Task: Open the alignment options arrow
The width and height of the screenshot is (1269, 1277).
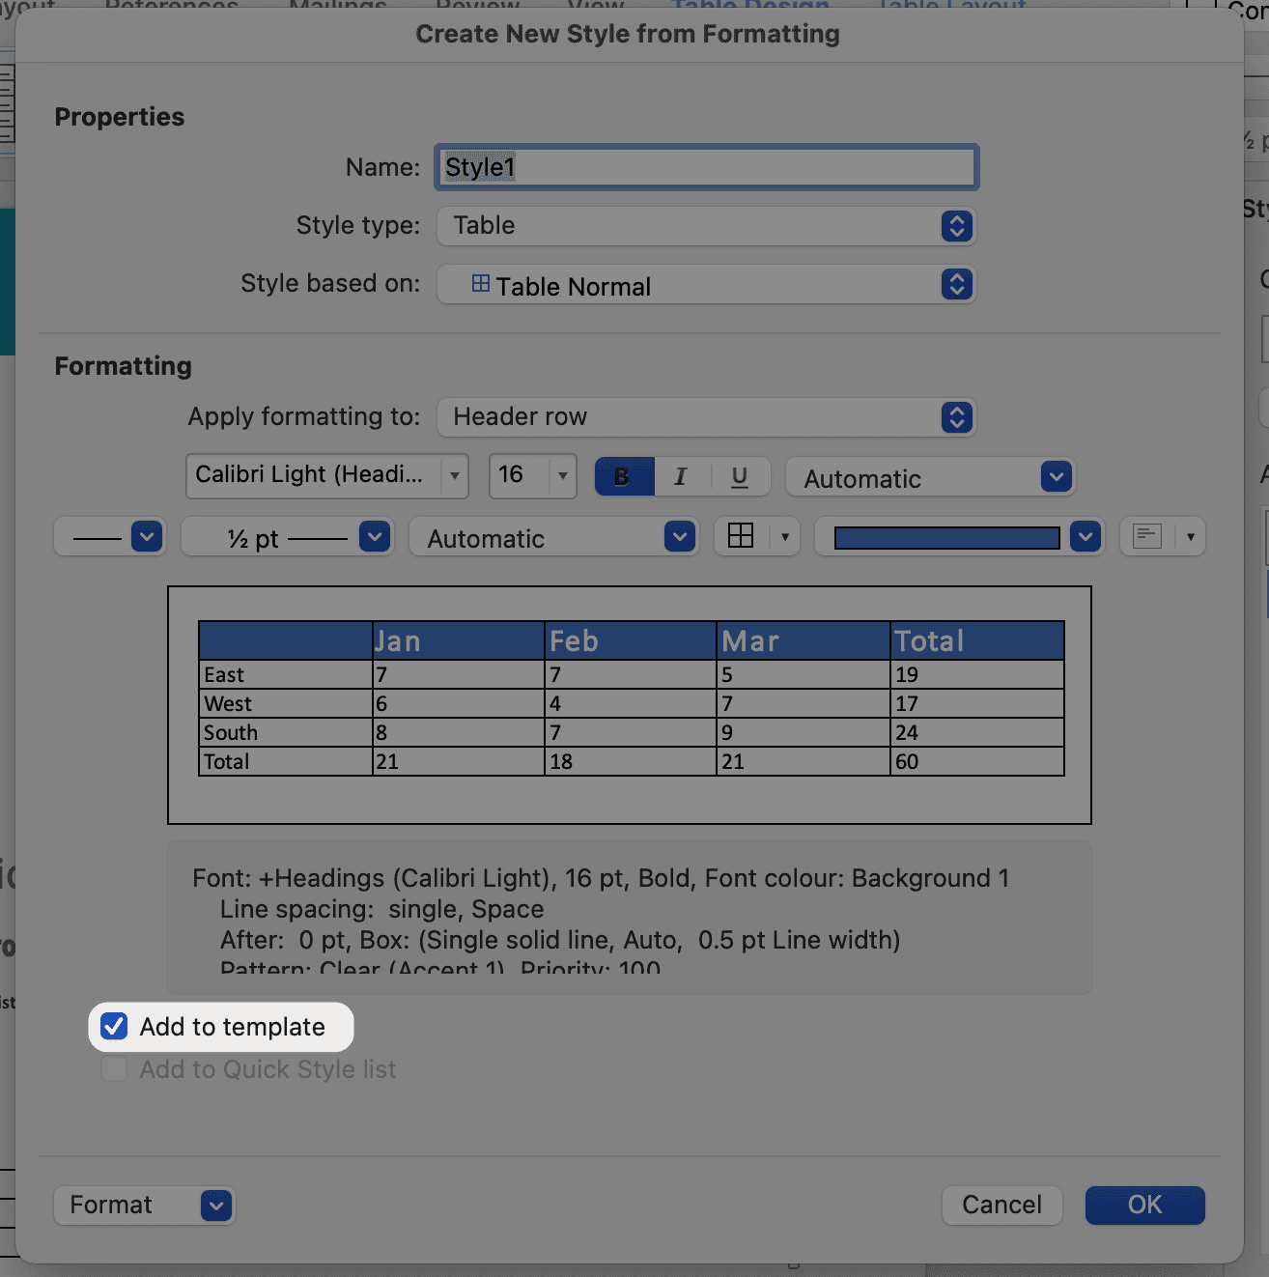Action: pos(1191,536)
